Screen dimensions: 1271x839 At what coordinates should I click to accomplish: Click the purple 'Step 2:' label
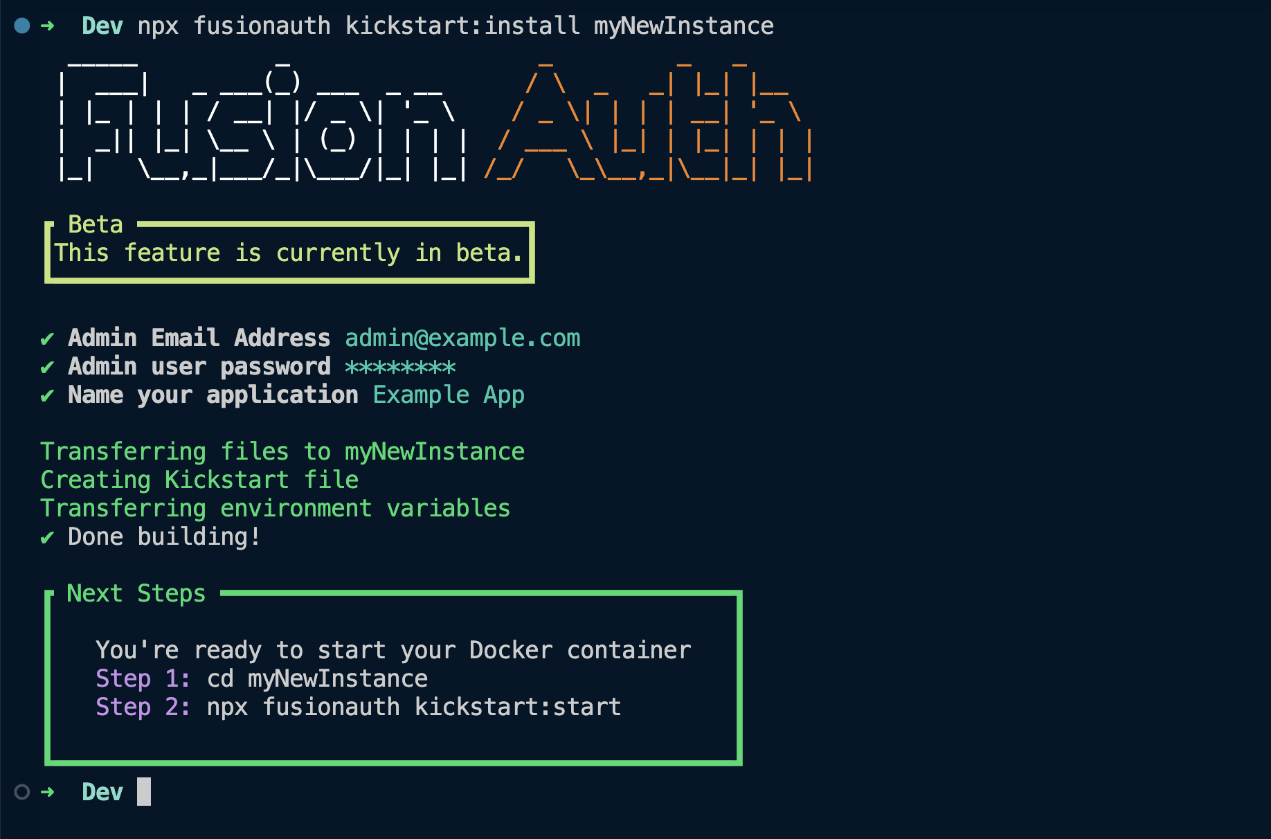coord(143,707)
